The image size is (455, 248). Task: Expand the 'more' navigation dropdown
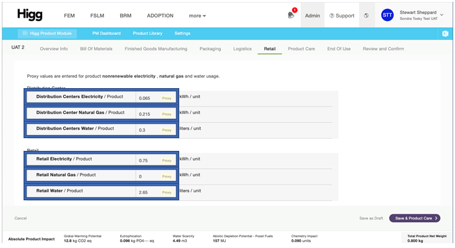pos(197,16)
